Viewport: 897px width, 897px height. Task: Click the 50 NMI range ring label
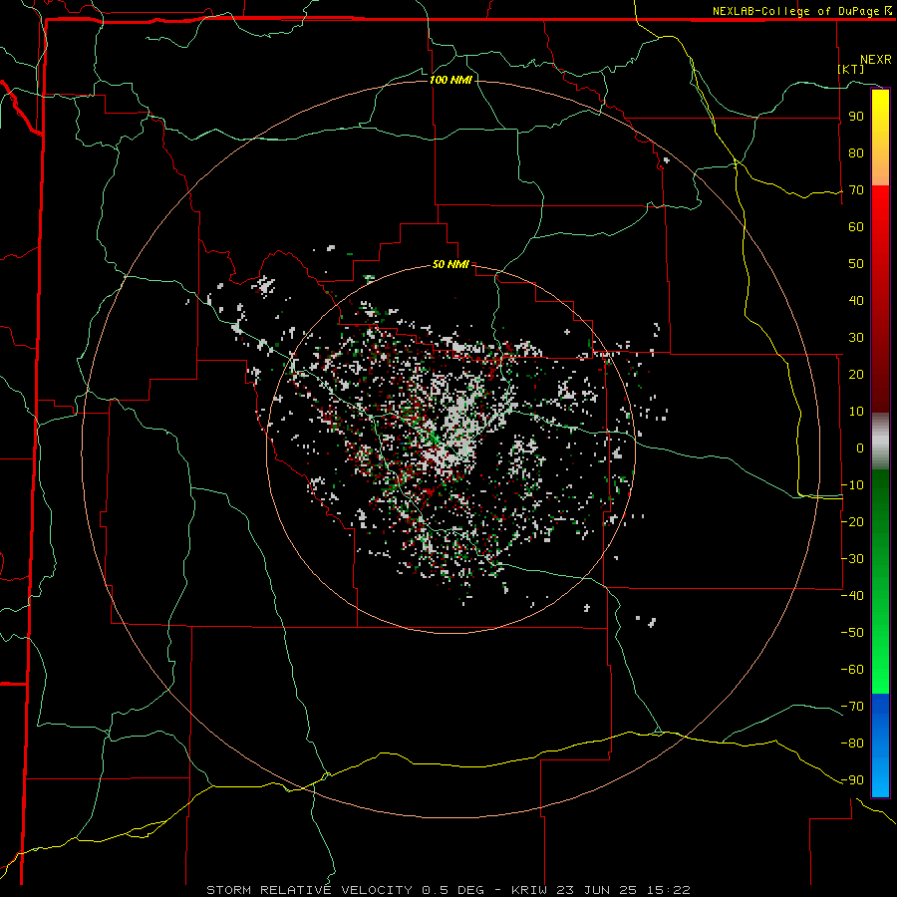(x=450, y=264)
